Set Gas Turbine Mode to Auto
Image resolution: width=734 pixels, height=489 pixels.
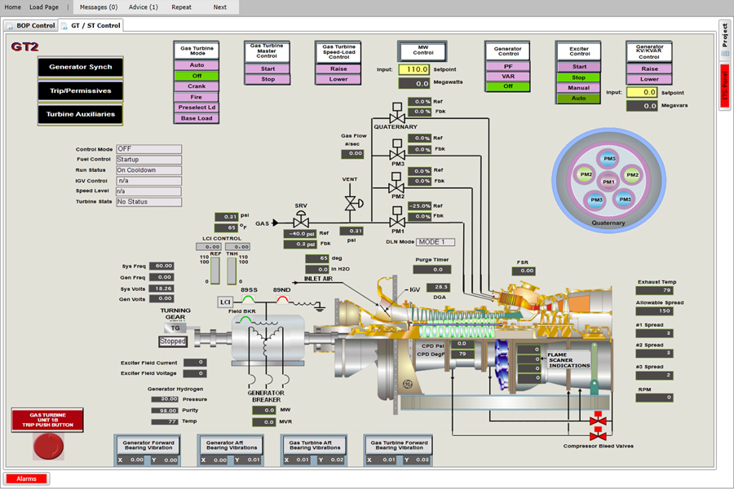[197, 65]
